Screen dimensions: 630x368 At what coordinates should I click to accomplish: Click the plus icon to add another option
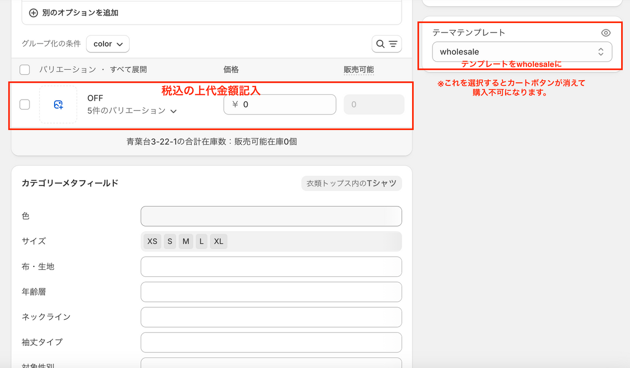(34, 13)
